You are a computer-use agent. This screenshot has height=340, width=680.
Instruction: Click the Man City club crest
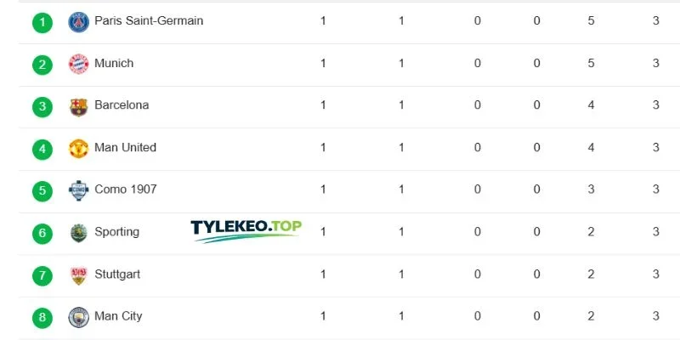point(78,317)
